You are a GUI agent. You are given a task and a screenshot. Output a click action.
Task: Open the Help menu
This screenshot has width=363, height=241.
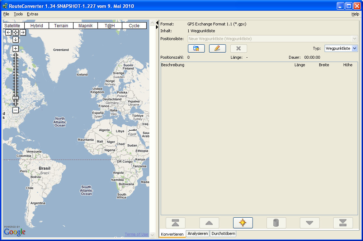[x=355, y=14]
